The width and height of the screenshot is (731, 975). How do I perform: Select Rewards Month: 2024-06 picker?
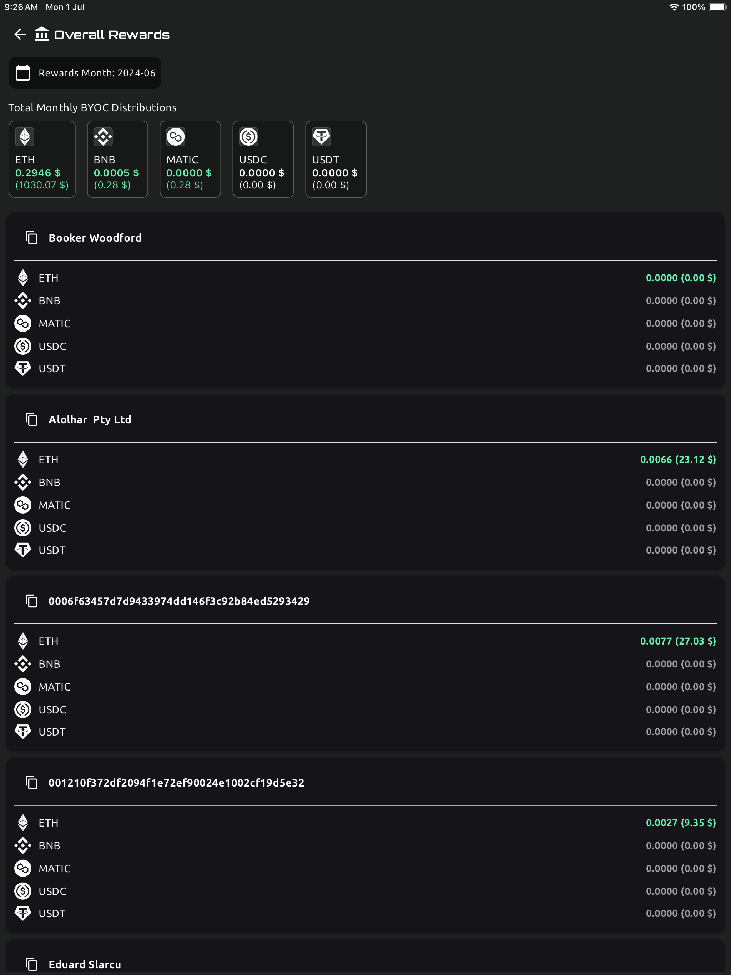(x=85, y=73)
